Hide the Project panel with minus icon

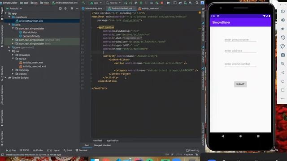pos(77,8)
